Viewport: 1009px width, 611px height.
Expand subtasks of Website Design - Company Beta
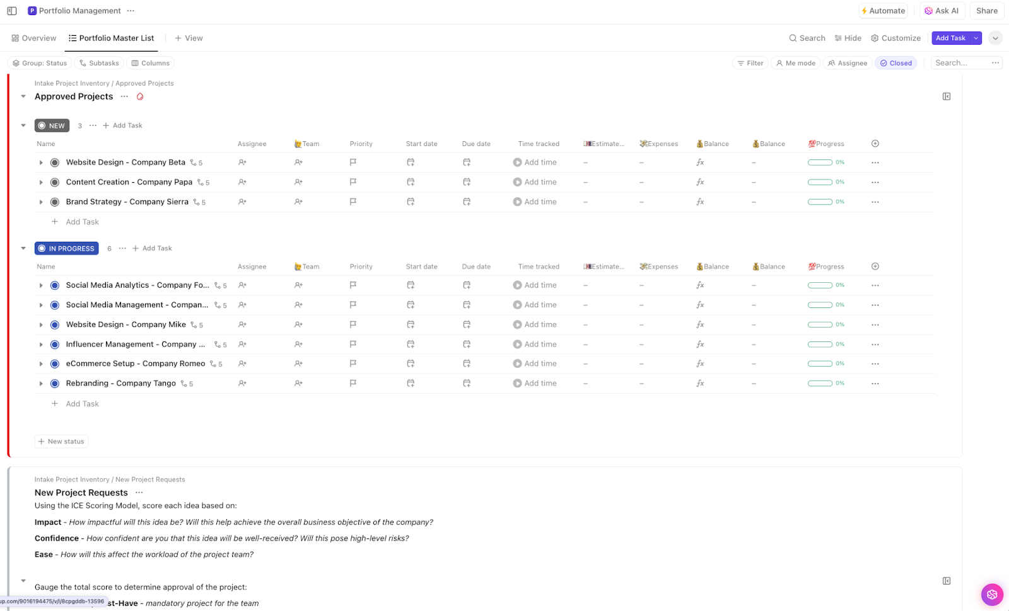pyautogui.click(x=41, y=163)
